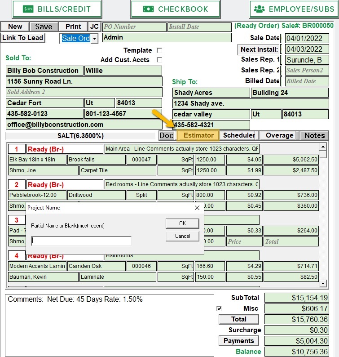Click the Elk Bay 18in x 18in cell

click(37, 160)
